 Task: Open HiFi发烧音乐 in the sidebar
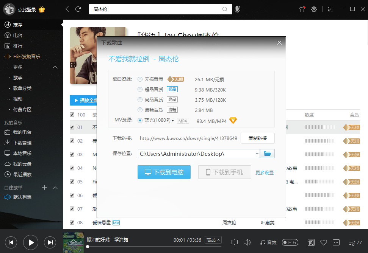point(32,56)
